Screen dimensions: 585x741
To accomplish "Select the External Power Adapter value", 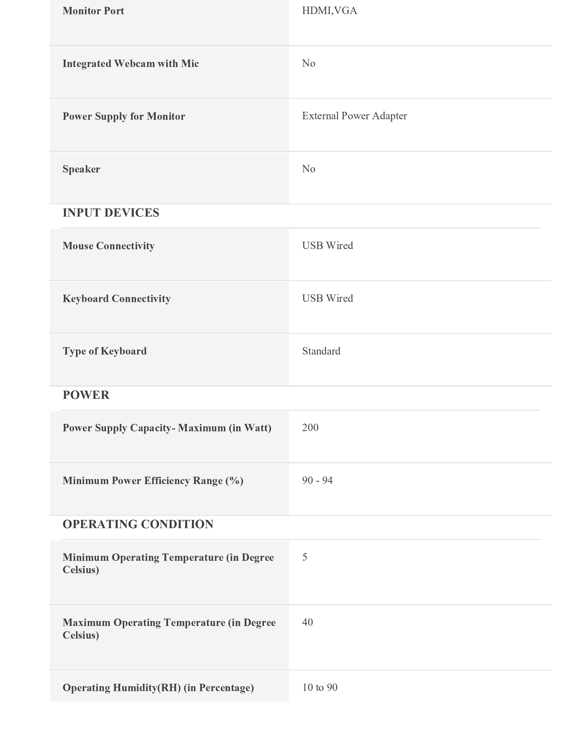I will point(354,116).
